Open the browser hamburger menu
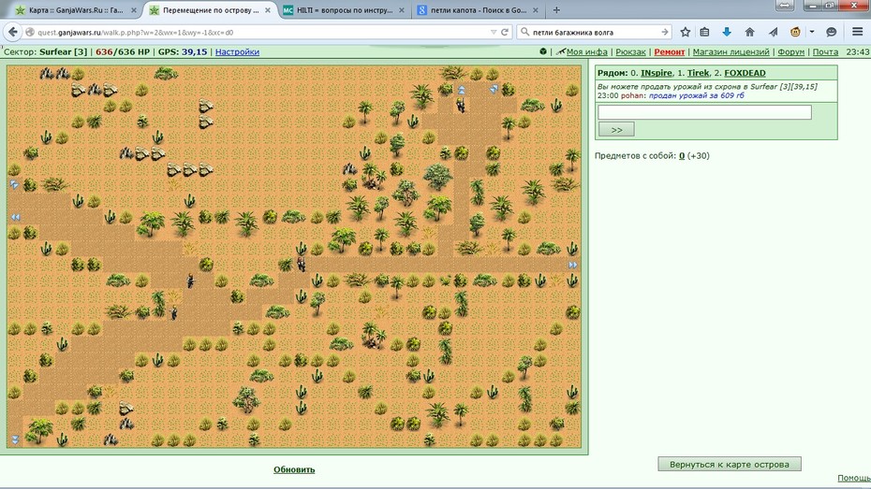The height and width of the screenshot is (489, 871). [x=857, y=32]
